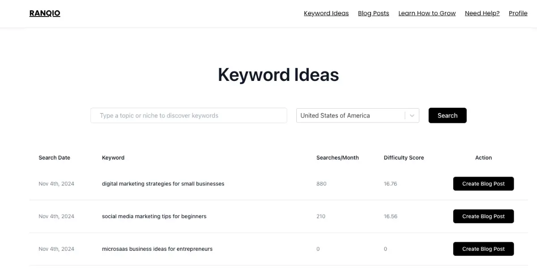Open the Keyword Ideas tab
Screen dimensions: 537x270
[x=326, y=13]
